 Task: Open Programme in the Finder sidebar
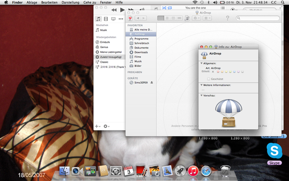(x=141, y=39)
